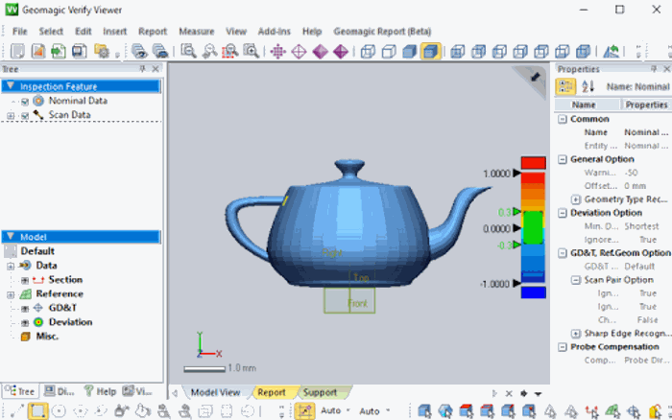Collapse the Inspection Feature section header
Screen dimensions: 672x420
click(x=11, y=86)
